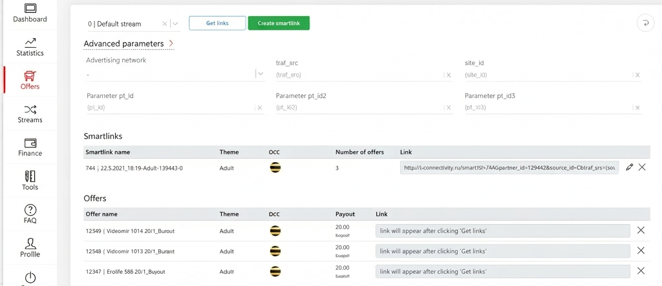Click the Get links button

[x=217, y=23]
